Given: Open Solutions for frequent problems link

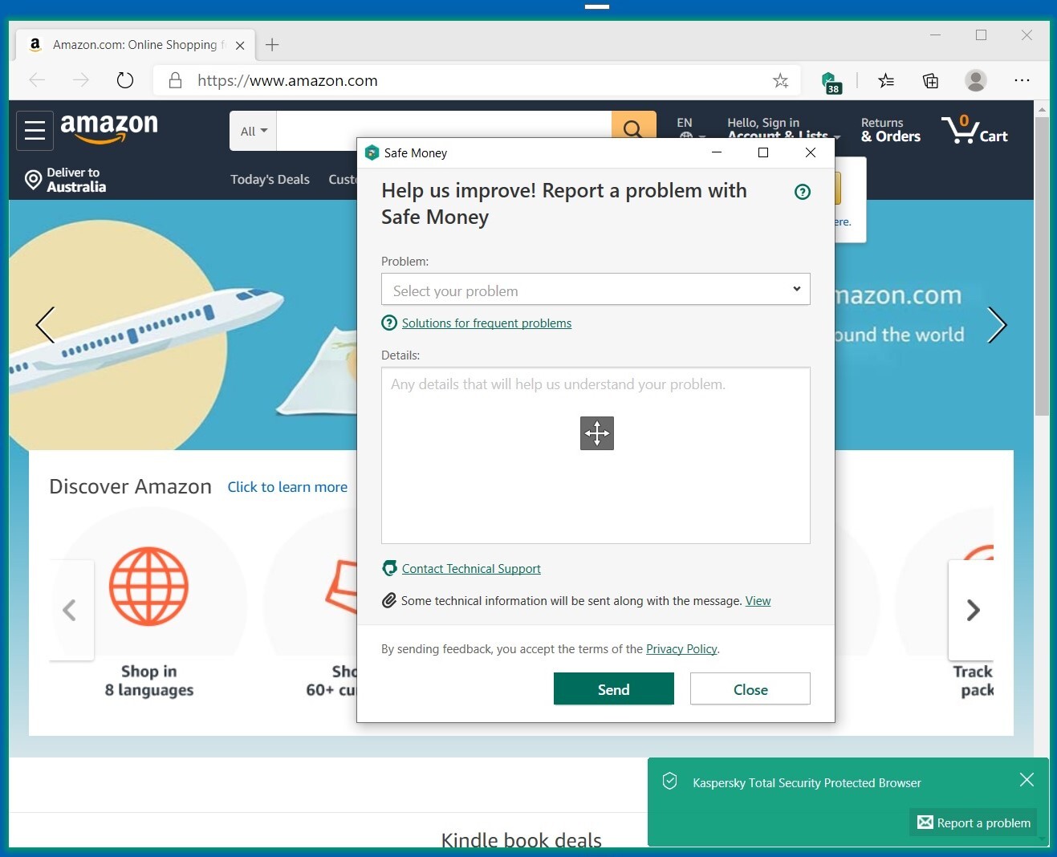Looking at the screenshot, I should (486, 323).
